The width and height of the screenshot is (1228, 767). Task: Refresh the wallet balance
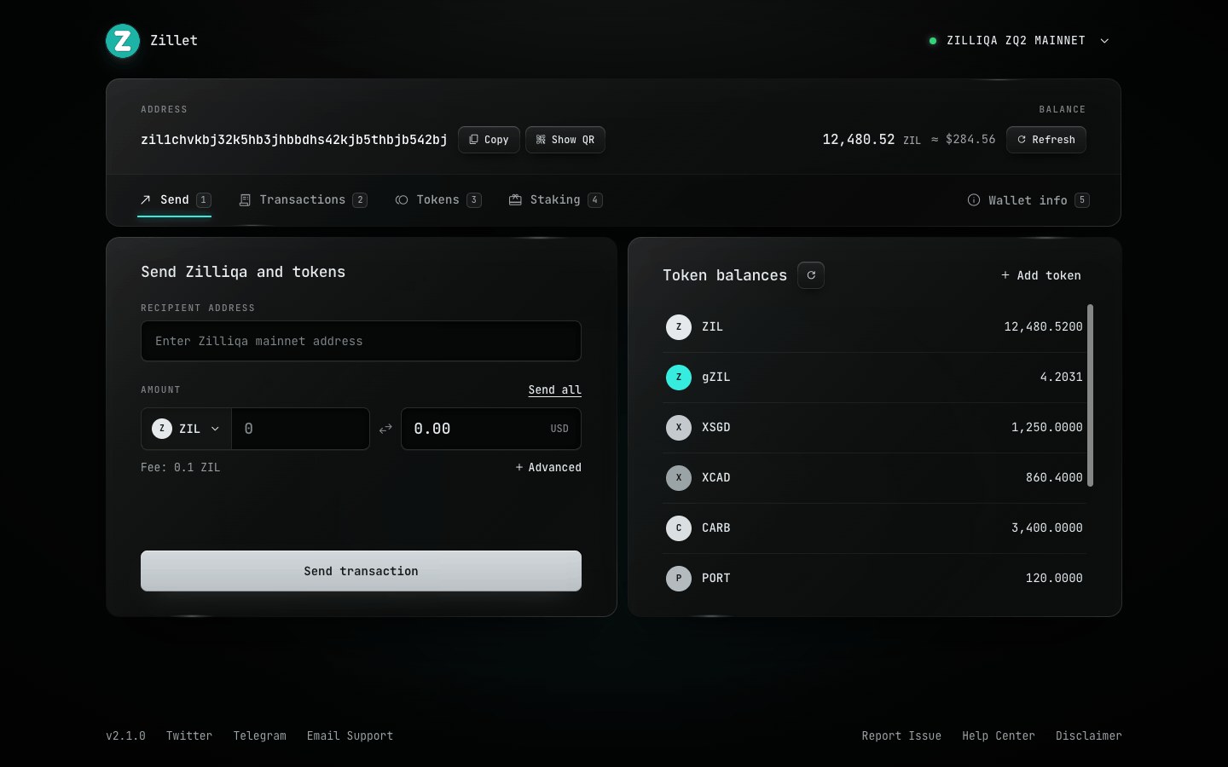coord(1046,140)
